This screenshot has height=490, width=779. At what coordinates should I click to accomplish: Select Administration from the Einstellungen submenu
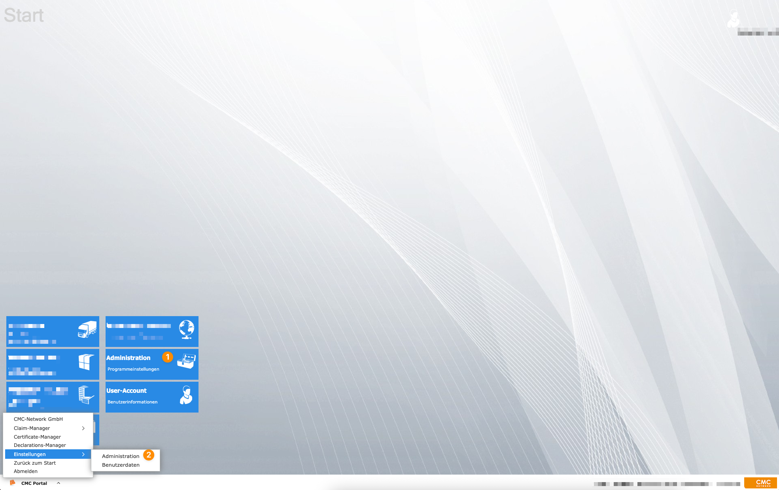pos(121,456)
